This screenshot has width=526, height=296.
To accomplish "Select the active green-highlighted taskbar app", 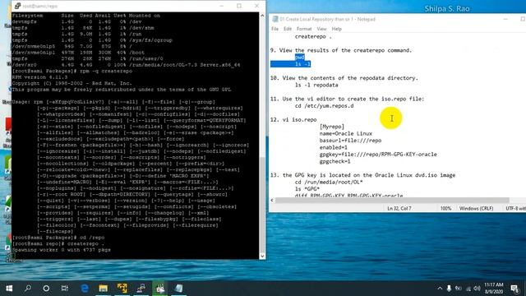I will 160,289.
